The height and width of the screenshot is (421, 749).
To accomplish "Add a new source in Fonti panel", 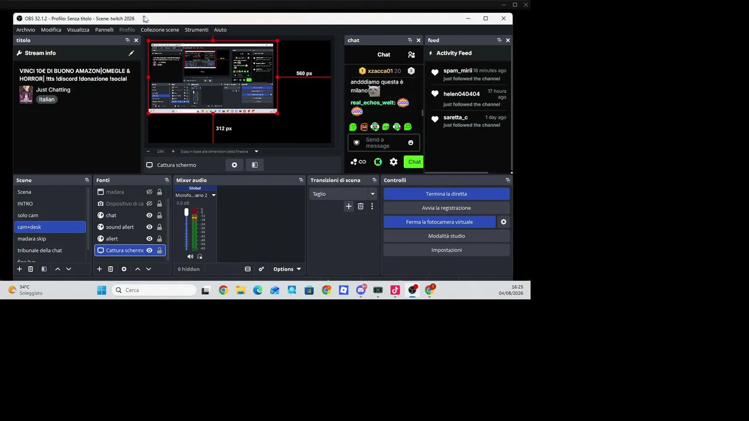I will click(99, 269).
